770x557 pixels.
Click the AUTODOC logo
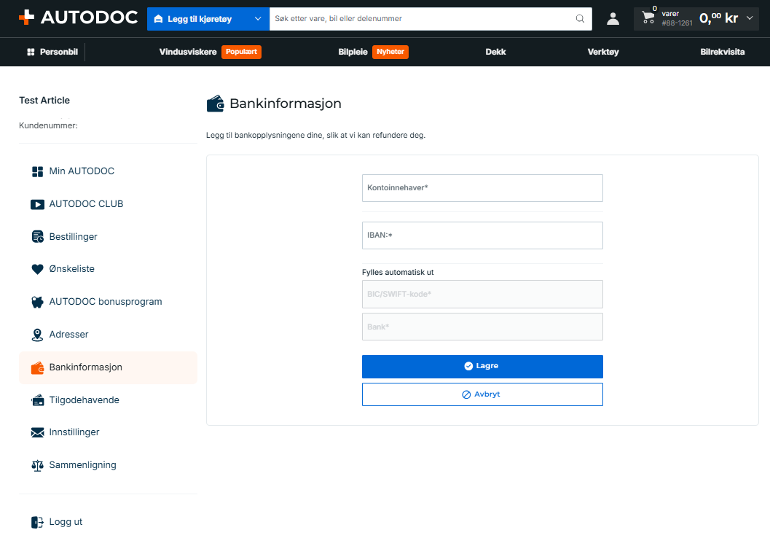point(78,17)
